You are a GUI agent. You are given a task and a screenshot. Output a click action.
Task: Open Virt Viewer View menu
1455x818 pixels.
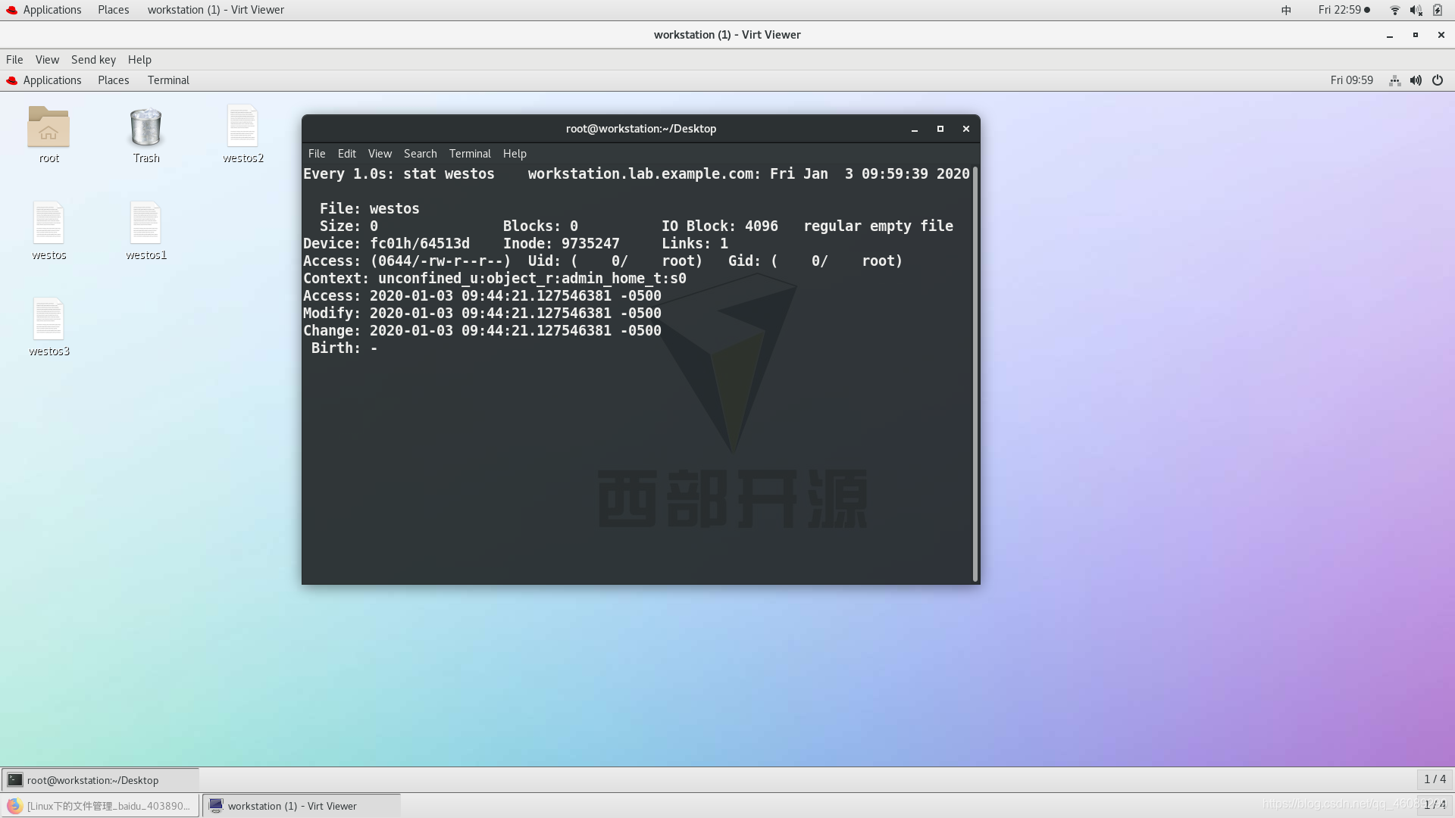(x=47, y=60)
